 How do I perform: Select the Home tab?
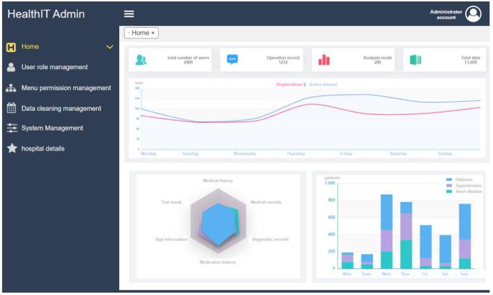click(139, 33)
